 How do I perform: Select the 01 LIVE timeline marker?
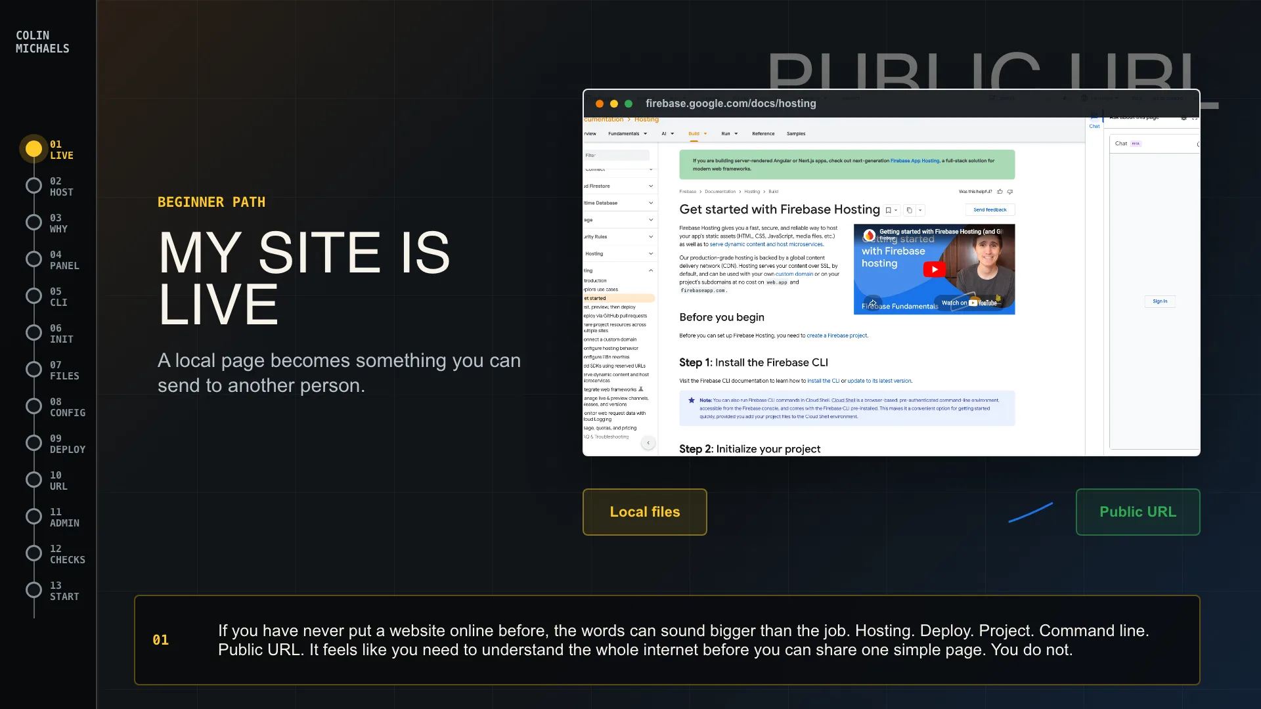pyautogui.click(x=33, y=149)
